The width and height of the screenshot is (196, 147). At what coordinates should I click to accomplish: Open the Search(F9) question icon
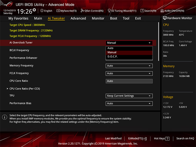pyautogui.click(x=142, y=11)
